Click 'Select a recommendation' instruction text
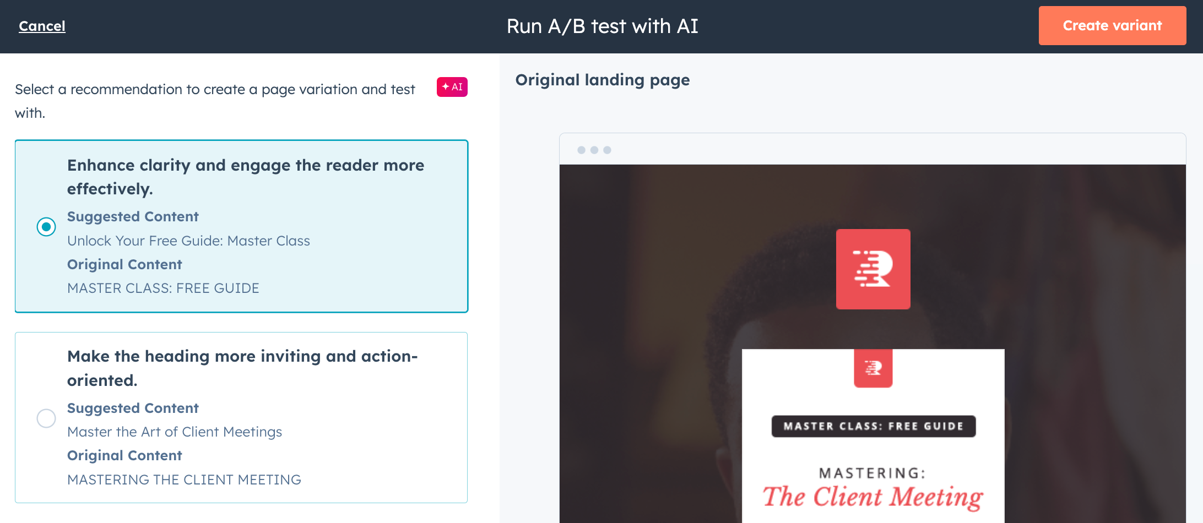This screenshot has width=1203, height=523. (x=215, y=101)
